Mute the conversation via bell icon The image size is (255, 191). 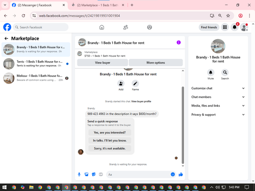click(x=211, y=72)
